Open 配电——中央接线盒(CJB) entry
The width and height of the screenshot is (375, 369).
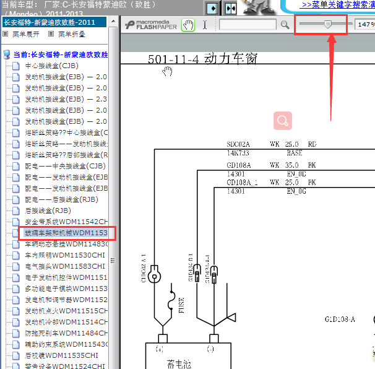point(66,166)
